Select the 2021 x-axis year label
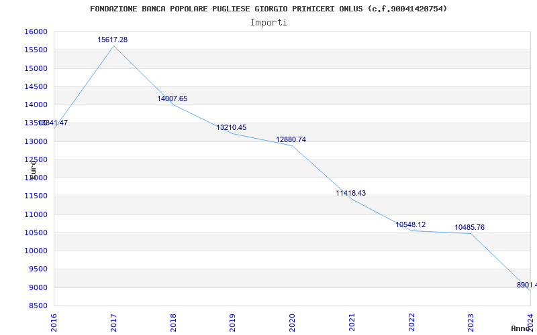 click(352, 322)
